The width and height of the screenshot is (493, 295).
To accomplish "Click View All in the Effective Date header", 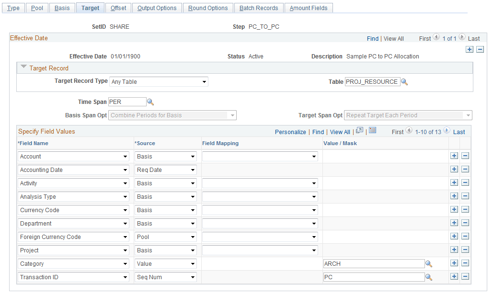I will [394, 38].
